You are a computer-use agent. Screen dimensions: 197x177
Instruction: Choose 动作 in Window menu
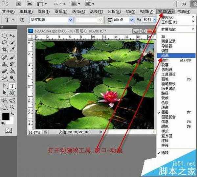coord(176,60)
